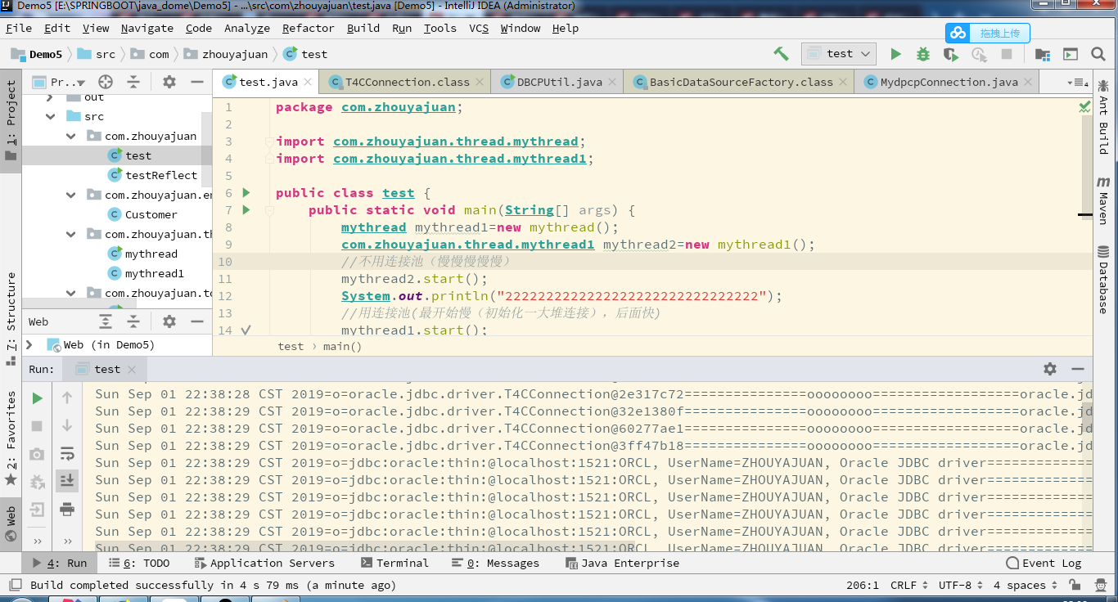Open 0: Messages tool window

pyautogui.click(x=495, y=563)
